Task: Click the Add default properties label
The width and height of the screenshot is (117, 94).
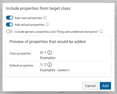Action: coord(29,25)
